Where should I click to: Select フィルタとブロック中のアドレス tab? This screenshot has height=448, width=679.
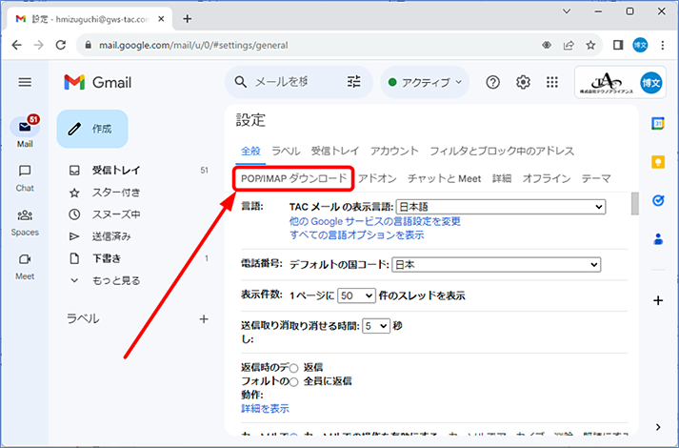[502, 151]
